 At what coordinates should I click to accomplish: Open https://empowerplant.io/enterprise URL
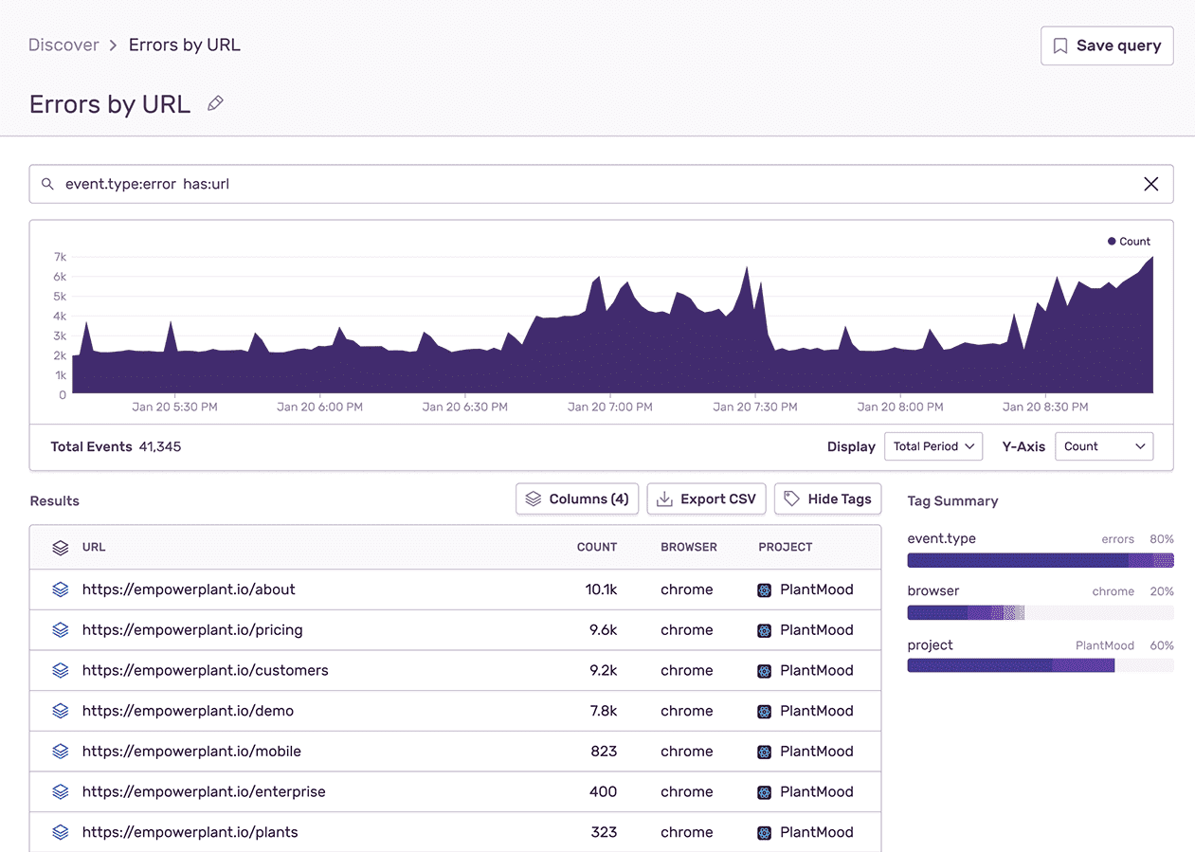click(x=204, y=792)
